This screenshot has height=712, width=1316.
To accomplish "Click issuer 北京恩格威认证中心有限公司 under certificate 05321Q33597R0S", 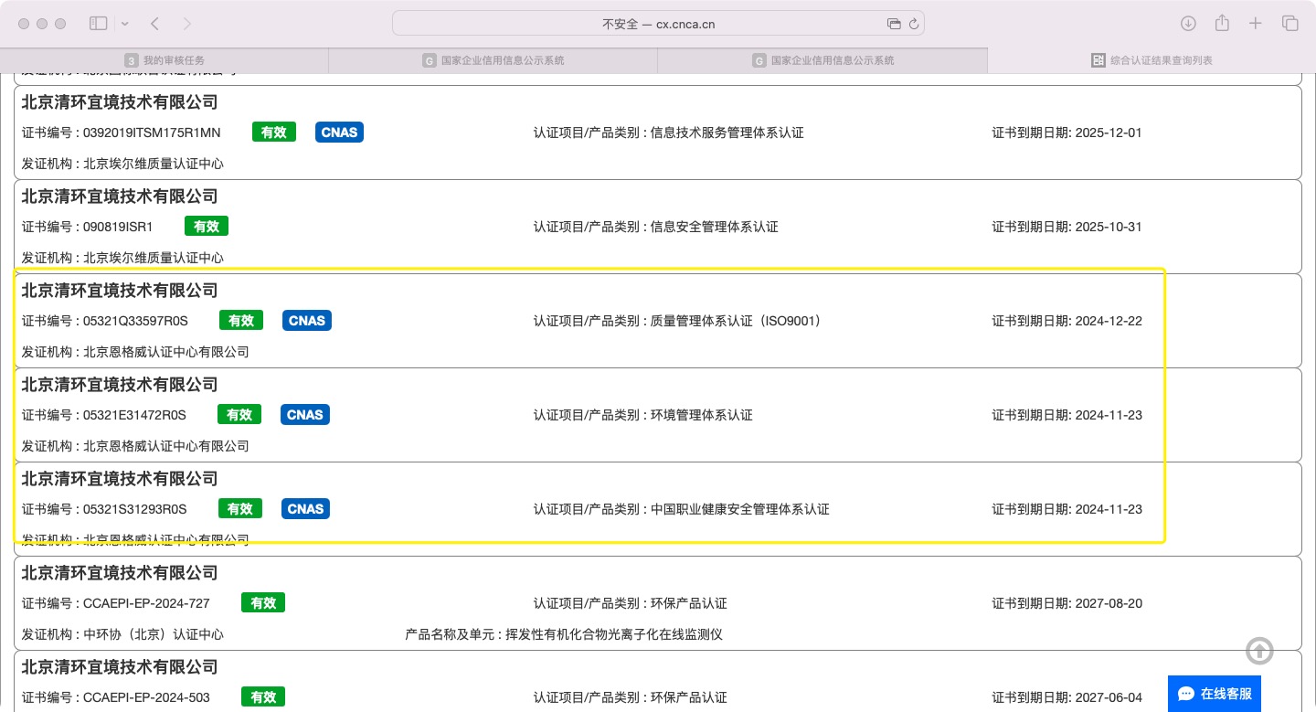I will 166,352.
